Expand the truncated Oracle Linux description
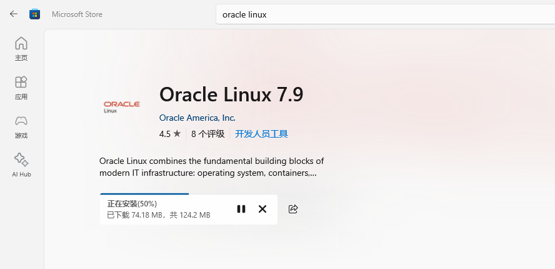The width and height of the screenshot is (555, 269). coord(212,167)
